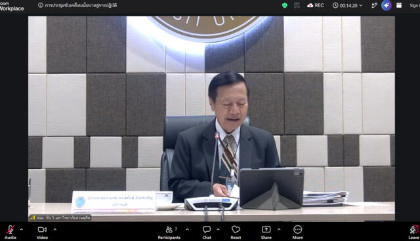420x241 pixels.
Task: Toggle the Video camera
Action: [42, 232]
